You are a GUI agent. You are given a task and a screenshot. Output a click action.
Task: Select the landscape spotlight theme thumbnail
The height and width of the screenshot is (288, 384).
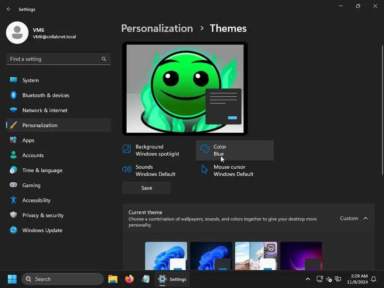pyautogui.click(x=256, y=256)
